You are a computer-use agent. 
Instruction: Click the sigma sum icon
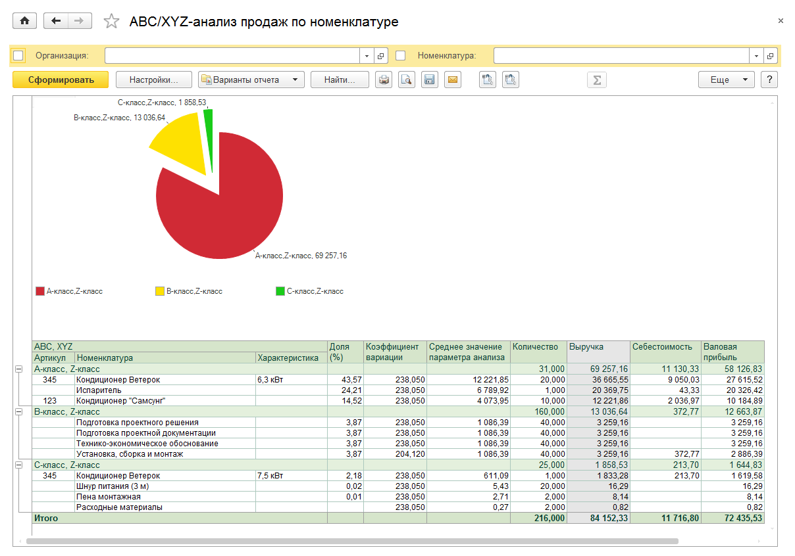(x=596, y=80)
